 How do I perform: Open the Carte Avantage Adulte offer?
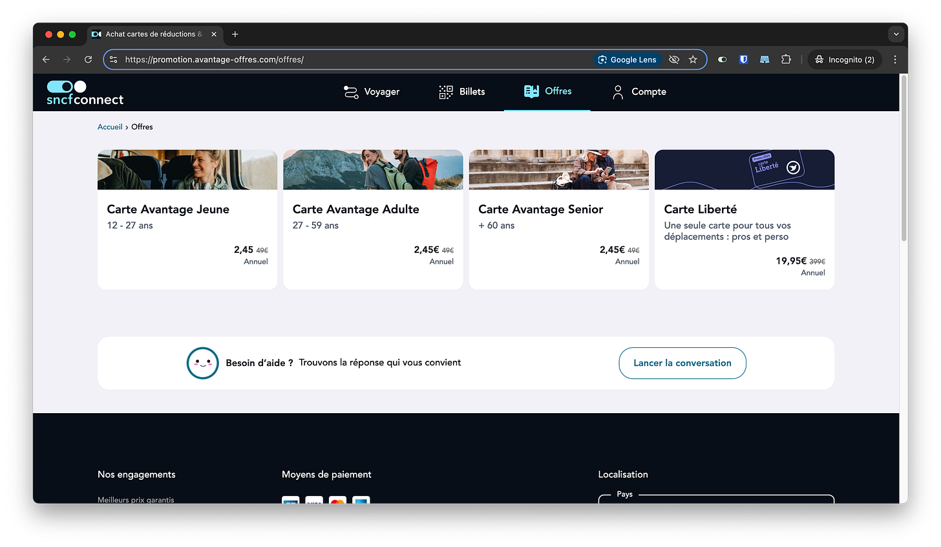(x=373, y=220)
